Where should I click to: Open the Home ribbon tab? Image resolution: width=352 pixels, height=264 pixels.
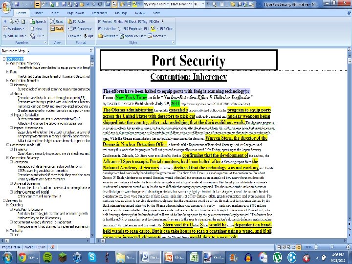(x=39, y=13)
